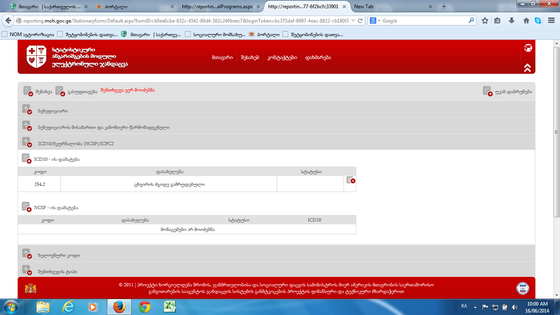Click the გასუფთავება (clear) icon
560x315 pixels.
point(60,91)
